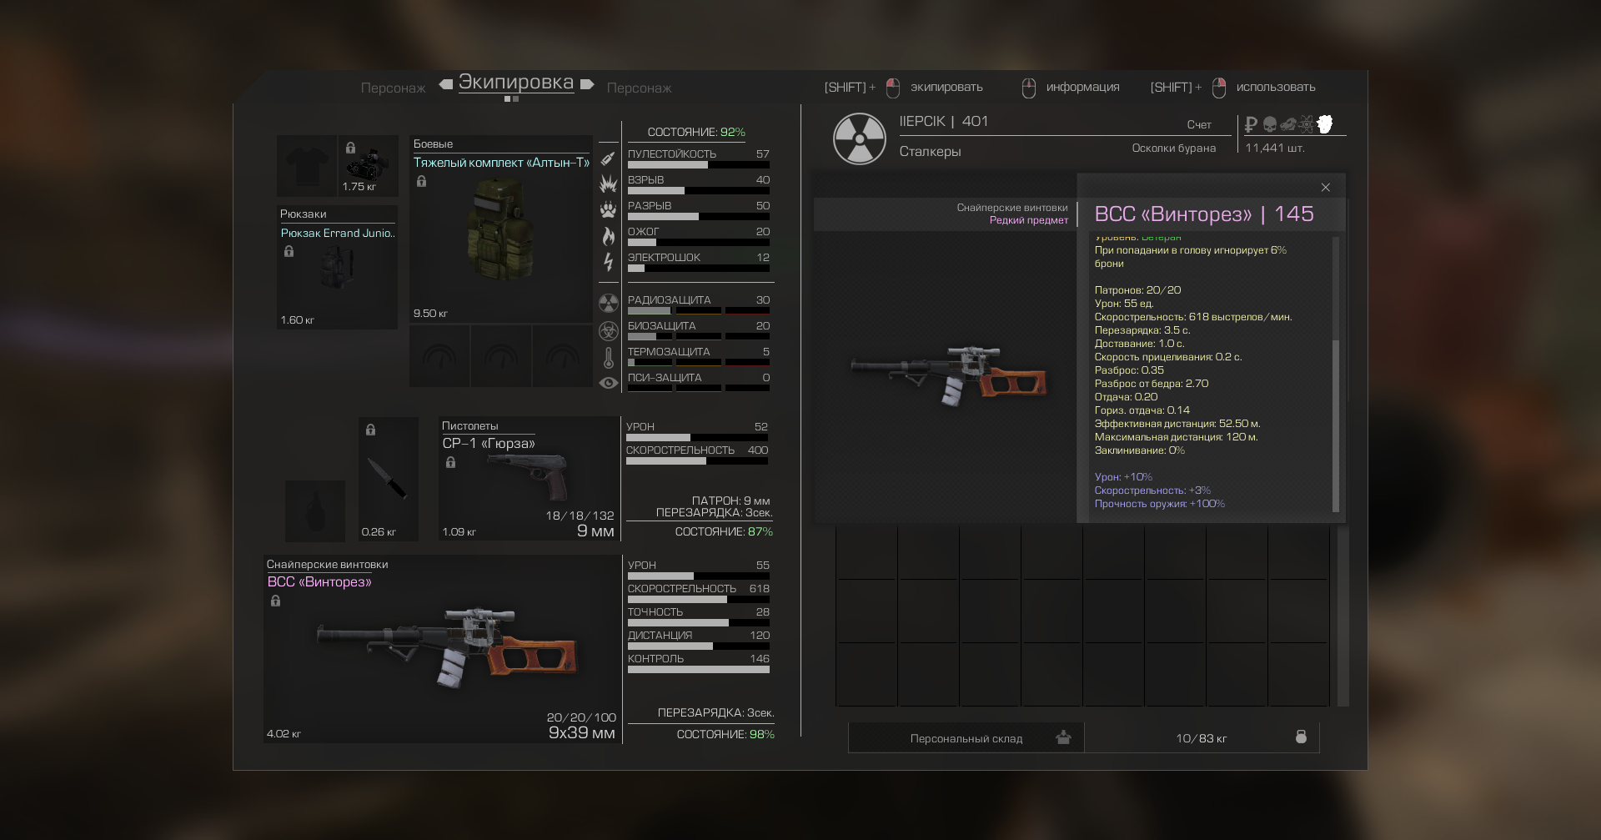
Task: Click the Осколки бурана text
Action: pyautogui.click(x=1173, y=148)
